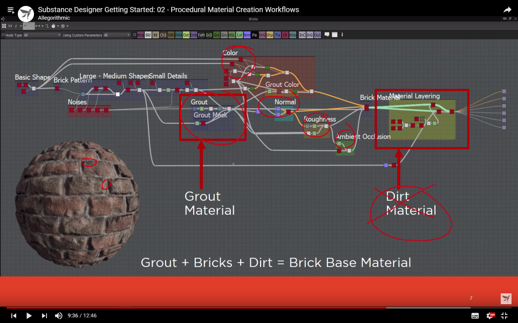The width and height of the screenshot is (518, 323).
Task: Add a Blend (Bld) node
Action: [x=148, y=35]
